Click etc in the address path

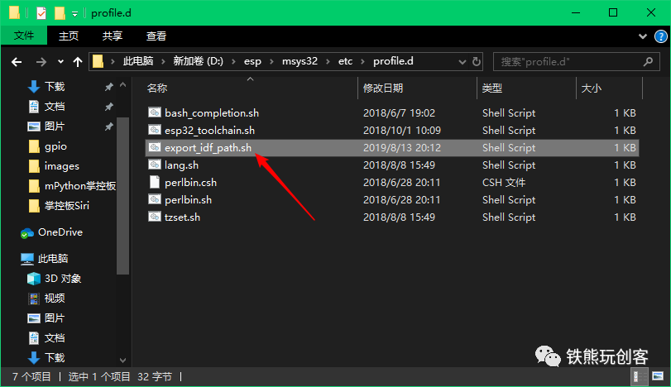click(x=345, y=61)
